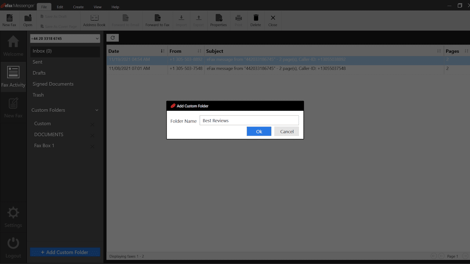Refresh the fax message list
Image resolution: width=470 pixels, height=264 pixels.
(x=112, y=37)
